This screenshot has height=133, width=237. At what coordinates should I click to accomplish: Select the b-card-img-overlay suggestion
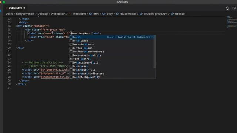[x=111, y=77]
